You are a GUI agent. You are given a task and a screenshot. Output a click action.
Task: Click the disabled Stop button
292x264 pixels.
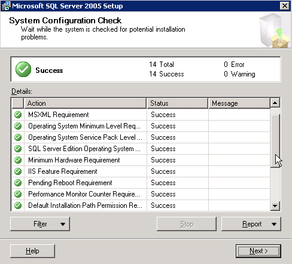[x=187, y=224]
